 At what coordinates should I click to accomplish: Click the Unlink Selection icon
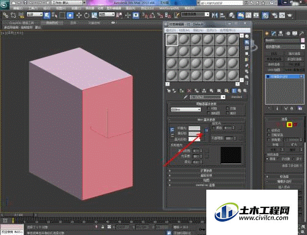(14, 15)
